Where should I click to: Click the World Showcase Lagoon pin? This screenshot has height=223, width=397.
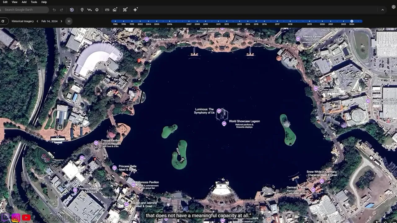pyautogui.click(x=224, y=124)
